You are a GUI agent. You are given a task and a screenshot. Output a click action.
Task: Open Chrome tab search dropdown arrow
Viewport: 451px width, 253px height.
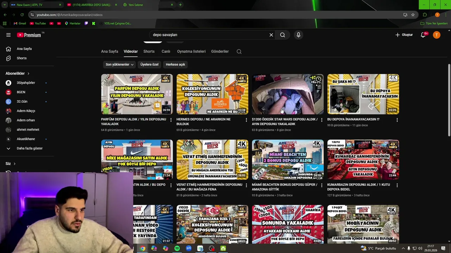point(4,5)
